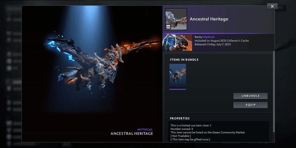This screenshot has height=148, width=296.
Task: Click the Mythical rarity link
Action: tap(209, 37)
